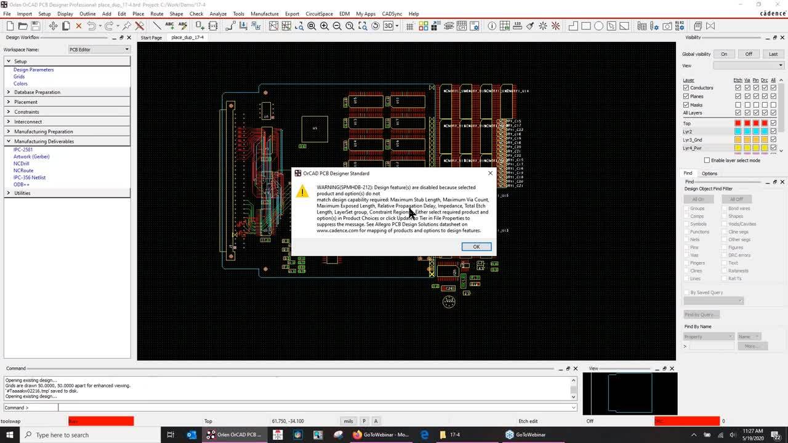Viewport: 788px width, 443px height.
Task: Select the Zoom In tool
Action: pos(324,26)
